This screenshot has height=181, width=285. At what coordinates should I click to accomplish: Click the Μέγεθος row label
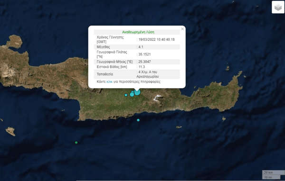pos(103,47)
